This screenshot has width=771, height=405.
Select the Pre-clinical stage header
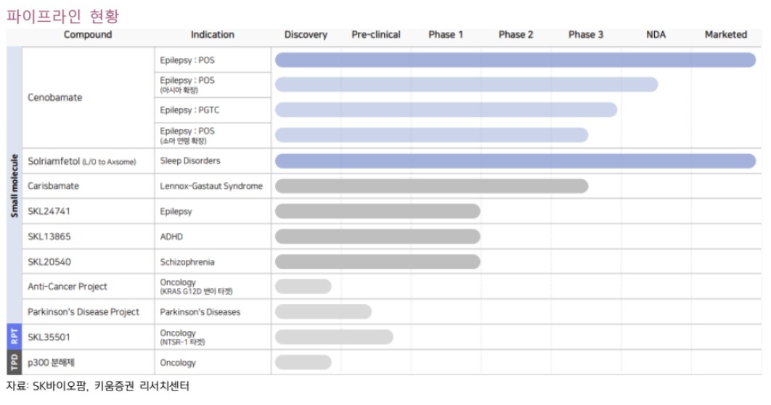[x=376, y=35]
